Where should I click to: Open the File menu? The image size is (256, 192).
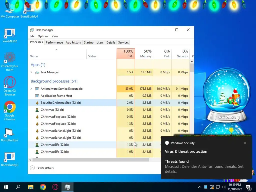point(32,36)
